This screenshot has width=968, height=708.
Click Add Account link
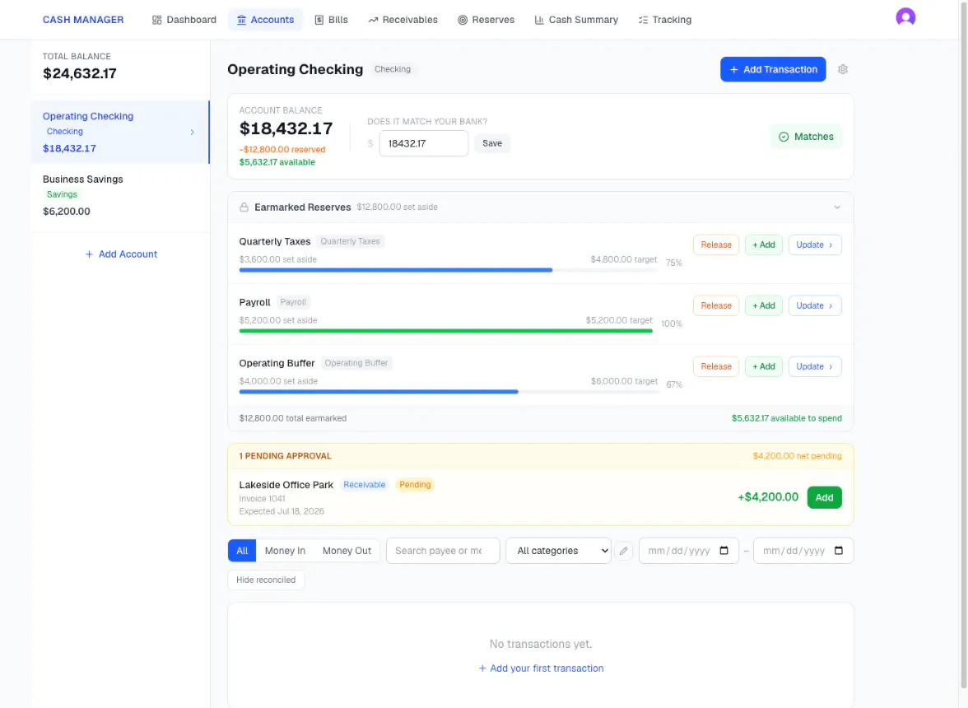coord(121,254)
